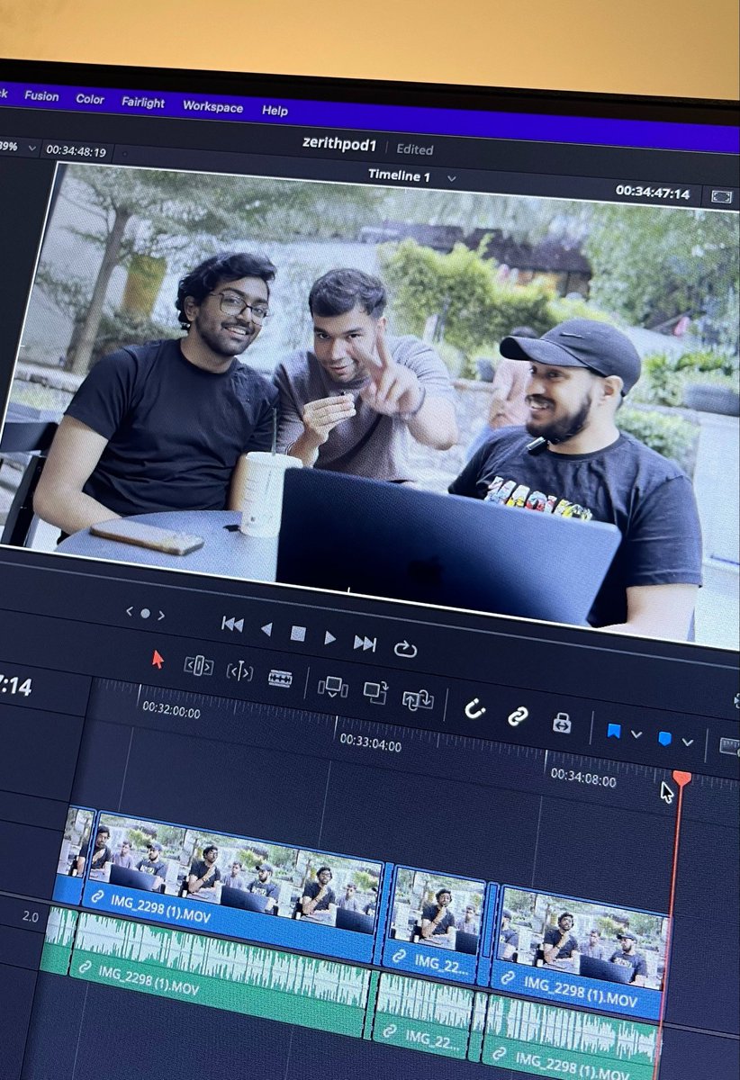Open the Workspace menu
Image resolution: width=740 pixels, height=1080 pixels.
click(212, 106)
